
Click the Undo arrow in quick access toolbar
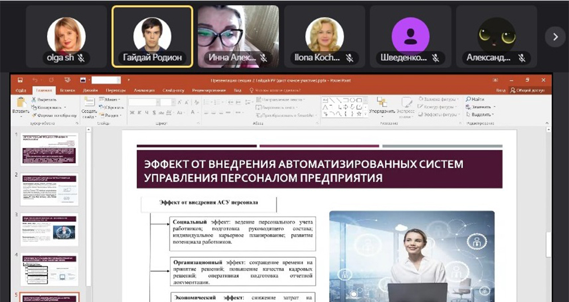point(35,80)
